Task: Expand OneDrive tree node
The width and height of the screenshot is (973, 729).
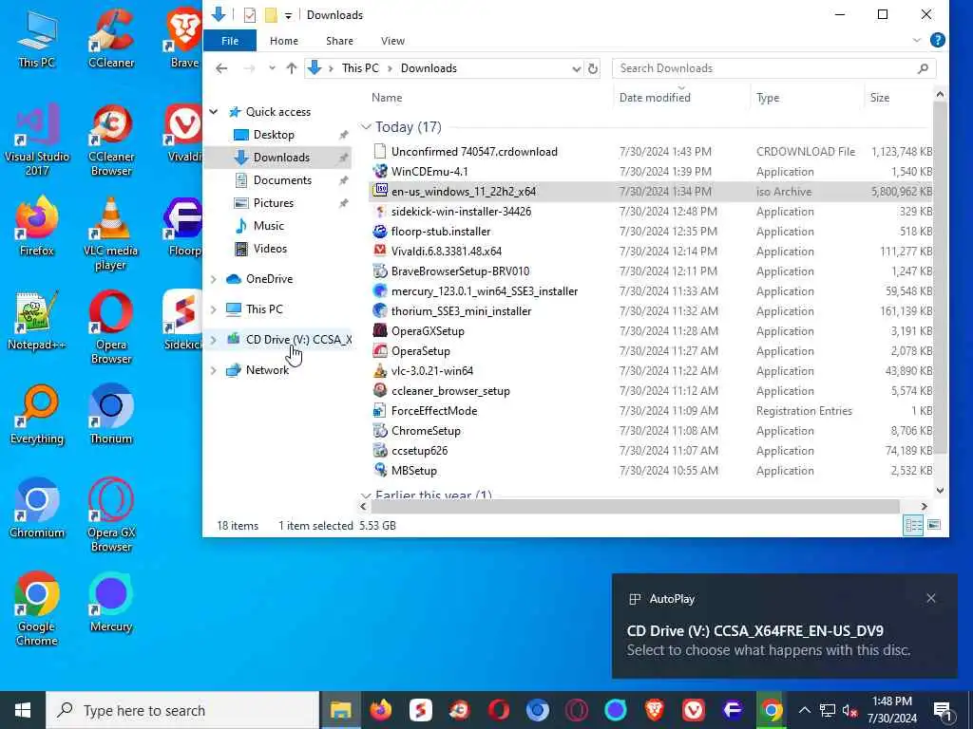Action: (x=214, y=279)
